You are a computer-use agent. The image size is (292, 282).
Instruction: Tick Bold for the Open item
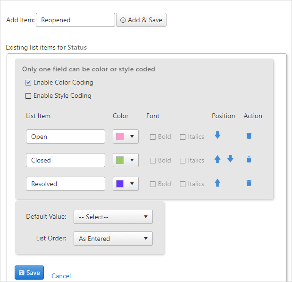point(153,137)
